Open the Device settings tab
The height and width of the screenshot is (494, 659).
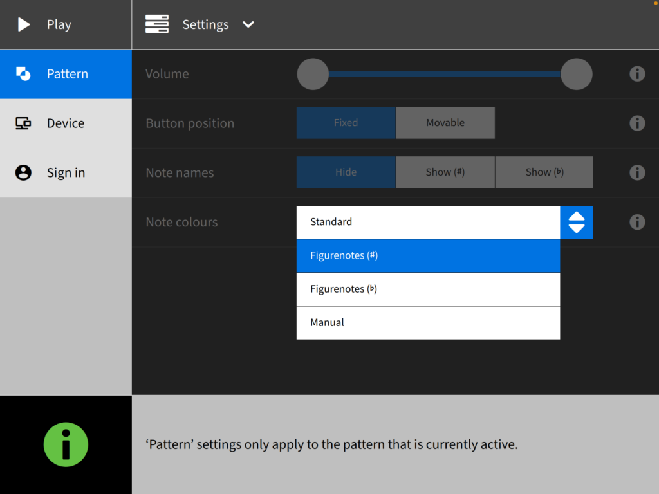coord(66,123)
